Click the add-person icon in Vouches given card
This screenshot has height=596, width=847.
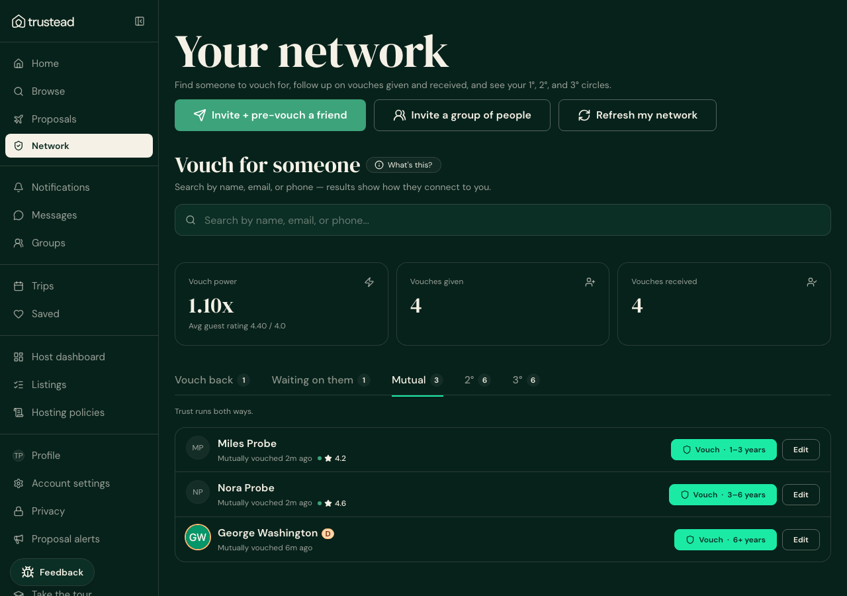(590, 282)
